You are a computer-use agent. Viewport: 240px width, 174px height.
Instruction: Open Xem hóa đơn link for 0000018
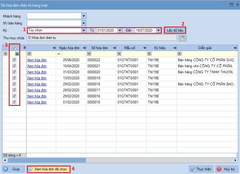(x=37, y=84)
